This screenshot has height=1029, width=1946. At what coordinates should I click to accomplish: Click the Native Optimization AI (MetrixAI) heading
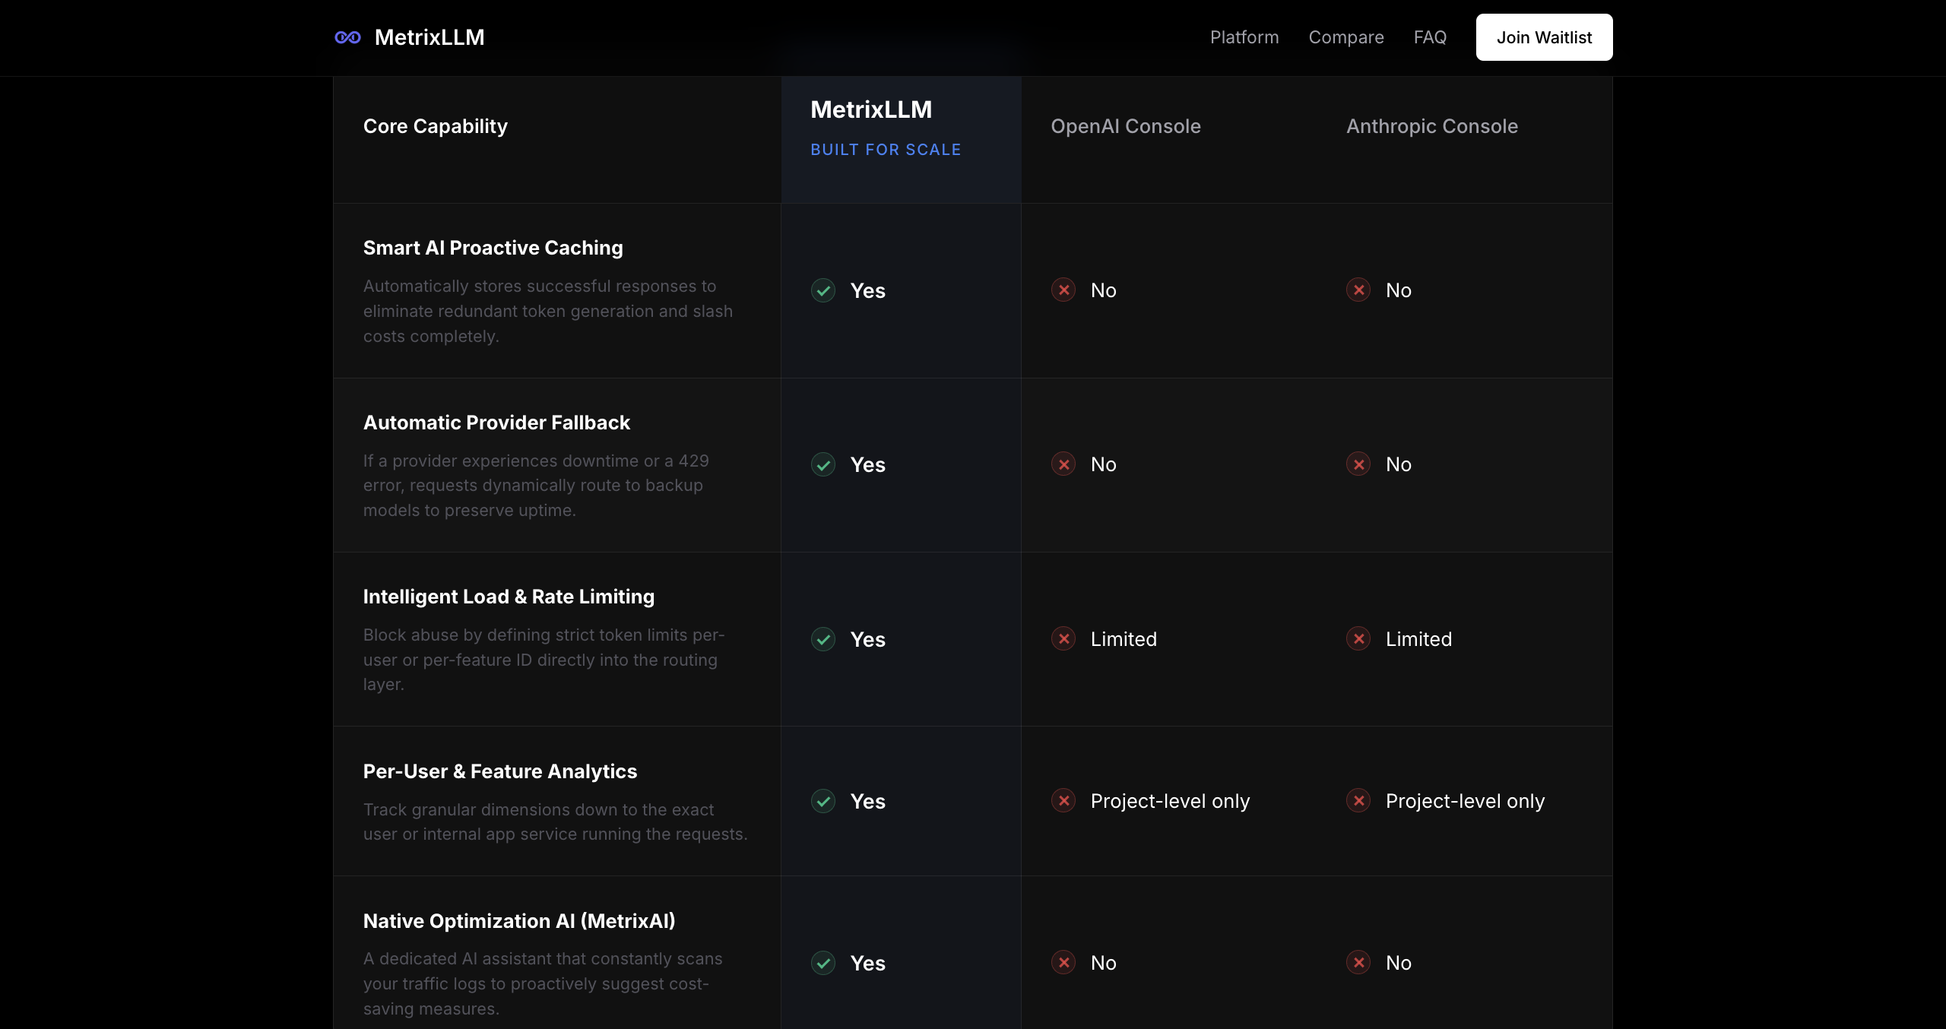click(519, 921)
